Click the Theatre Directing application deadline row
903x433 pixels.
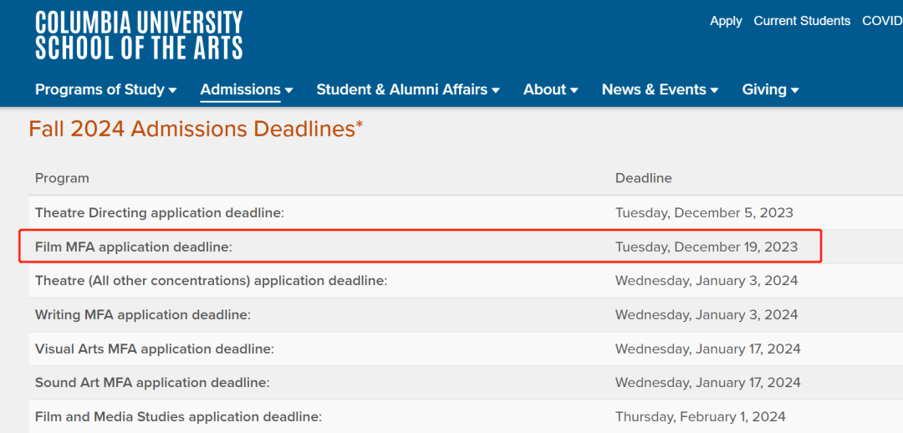coord(466,213)
